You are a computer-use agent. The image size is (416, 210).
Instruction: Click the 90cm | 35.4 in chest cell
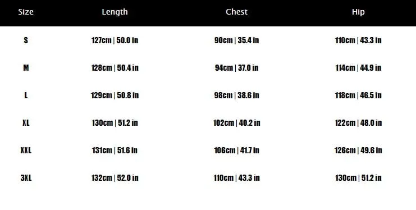point(236,40)
